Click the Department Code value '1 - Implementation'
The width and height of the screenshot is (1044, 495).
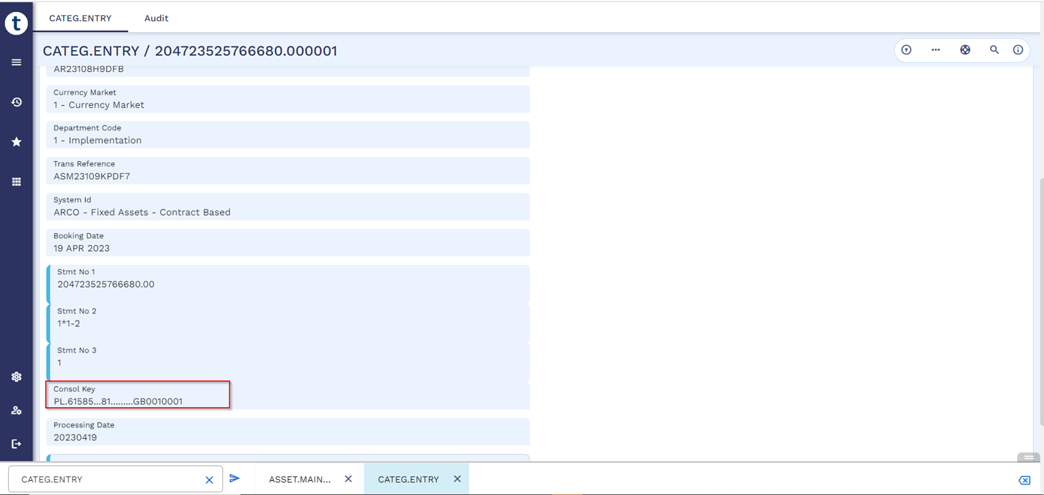[97, 141]
